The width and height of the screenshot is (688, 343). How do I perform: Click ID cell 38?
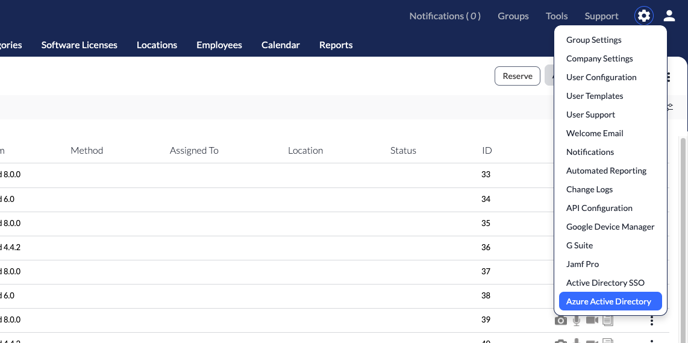click(486, 296)
